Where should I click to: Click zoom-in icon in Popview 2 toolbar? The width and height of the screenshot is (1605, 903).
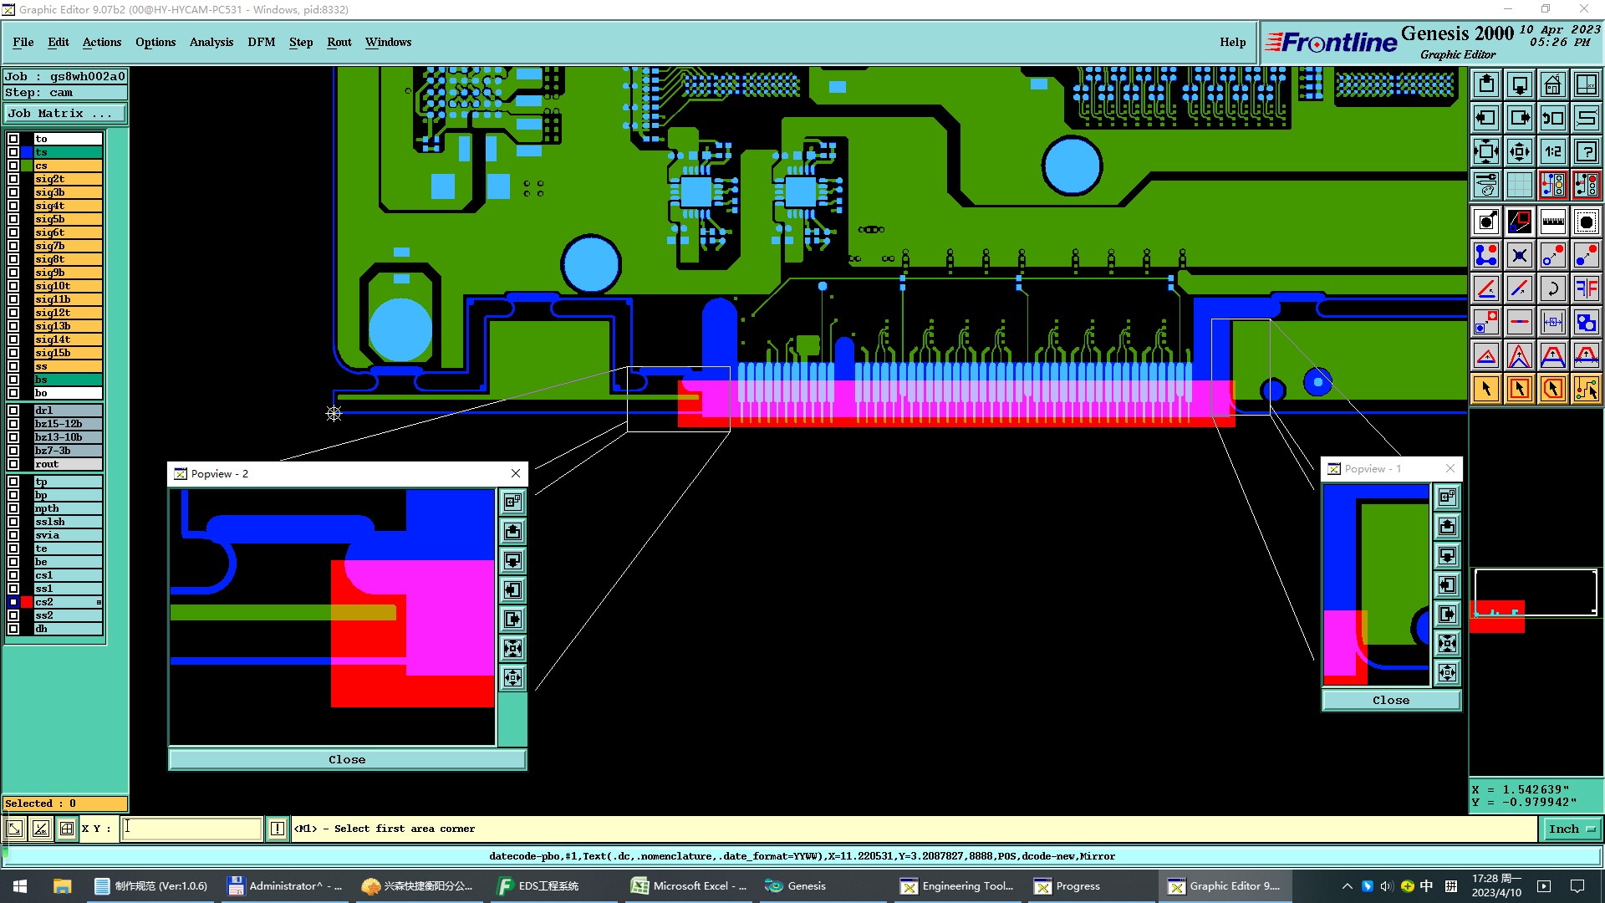click(513, 648)
